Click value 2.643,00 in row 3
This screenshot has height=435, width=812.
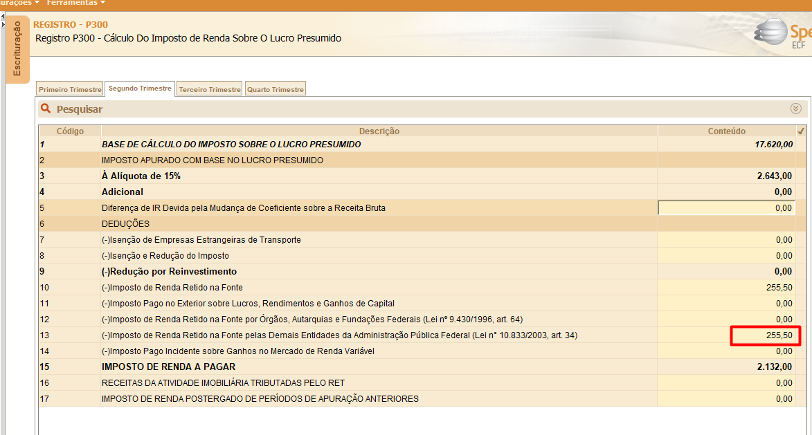(774, 176)
